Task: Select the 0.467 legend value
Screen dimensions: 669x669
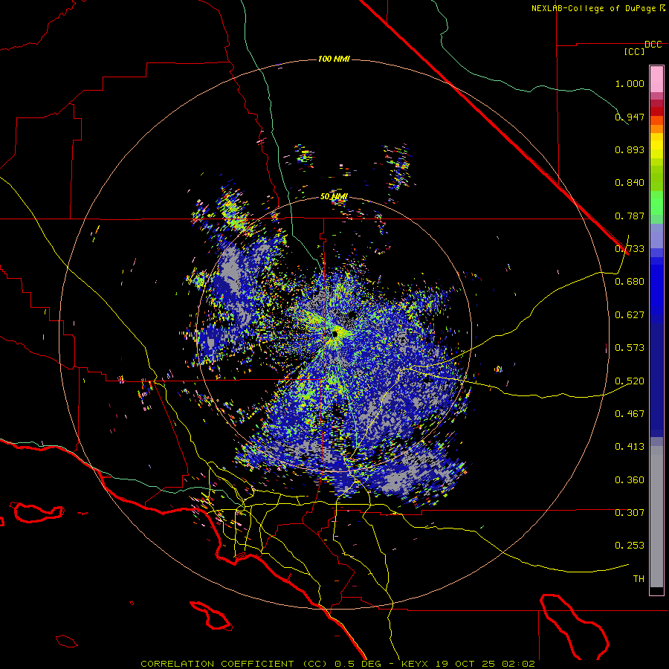Action: click(x=630, y=414)
